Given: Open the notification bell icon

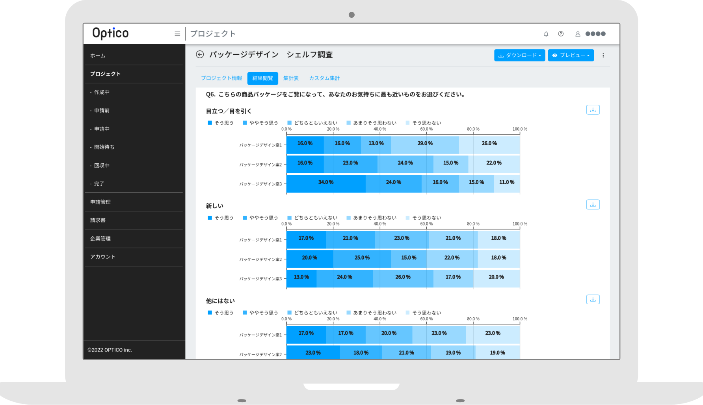Looking at the screenshot, I should coord(546,34).
